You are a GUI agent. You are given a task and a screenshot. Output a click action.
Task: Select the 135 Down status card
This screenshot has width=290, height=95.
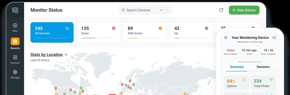98,32
